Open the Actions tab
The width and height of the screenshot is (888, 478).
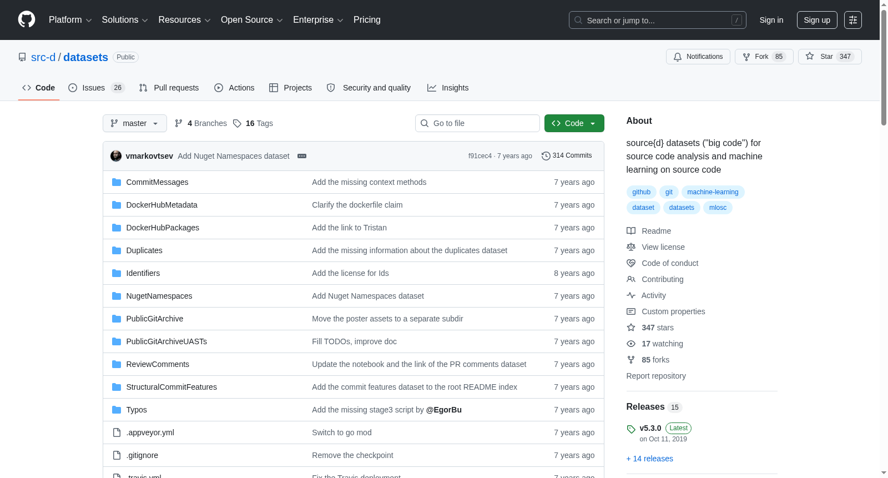point(234,88)
